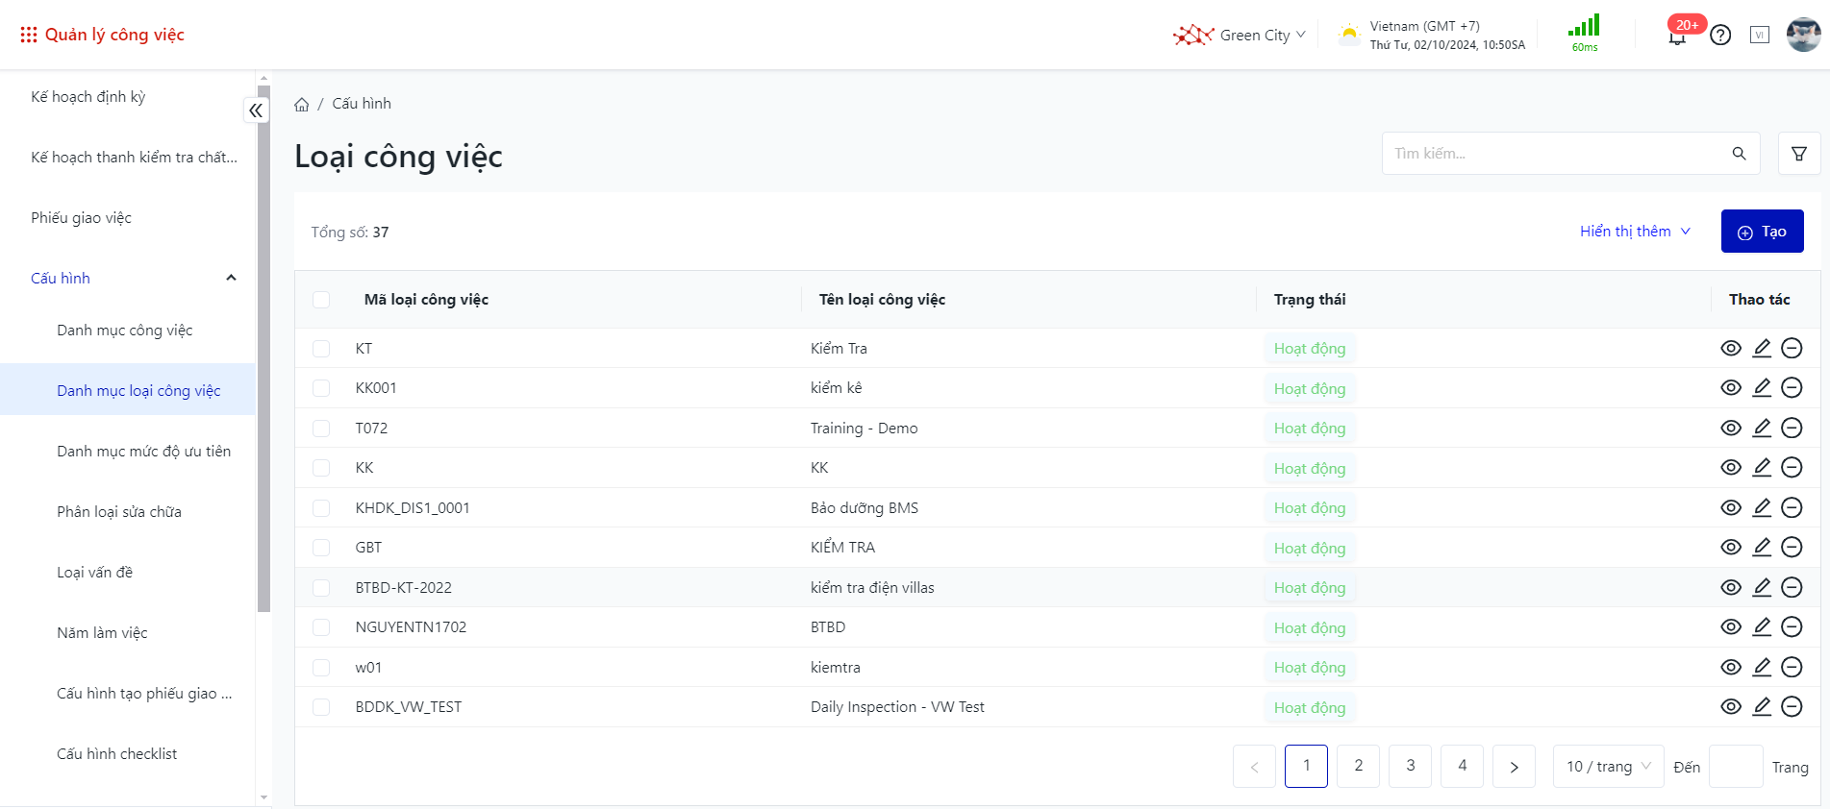This screenshot has height=809, width=1830.
Task: Select the checkbox for BDDK_VW_TEST row
Action: (x=321, y=707)
